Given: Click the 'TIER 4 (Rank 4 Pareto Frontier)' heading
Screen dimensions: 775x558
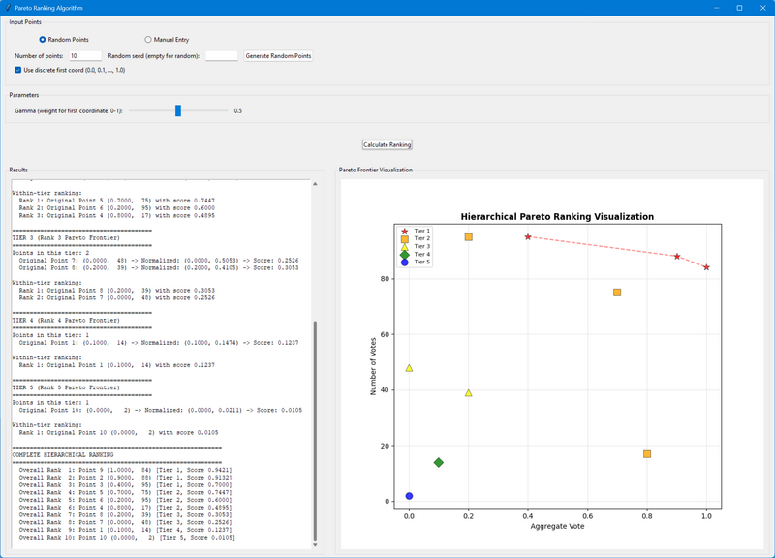Looking at the screenshot, I should coord(66,321).
